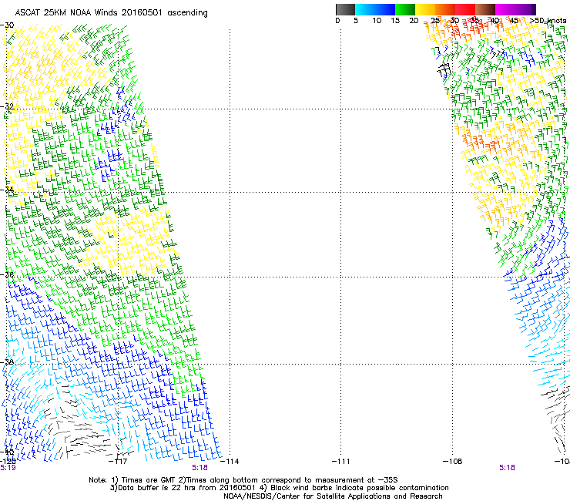Click the -36 latitude label

point(7,274)
